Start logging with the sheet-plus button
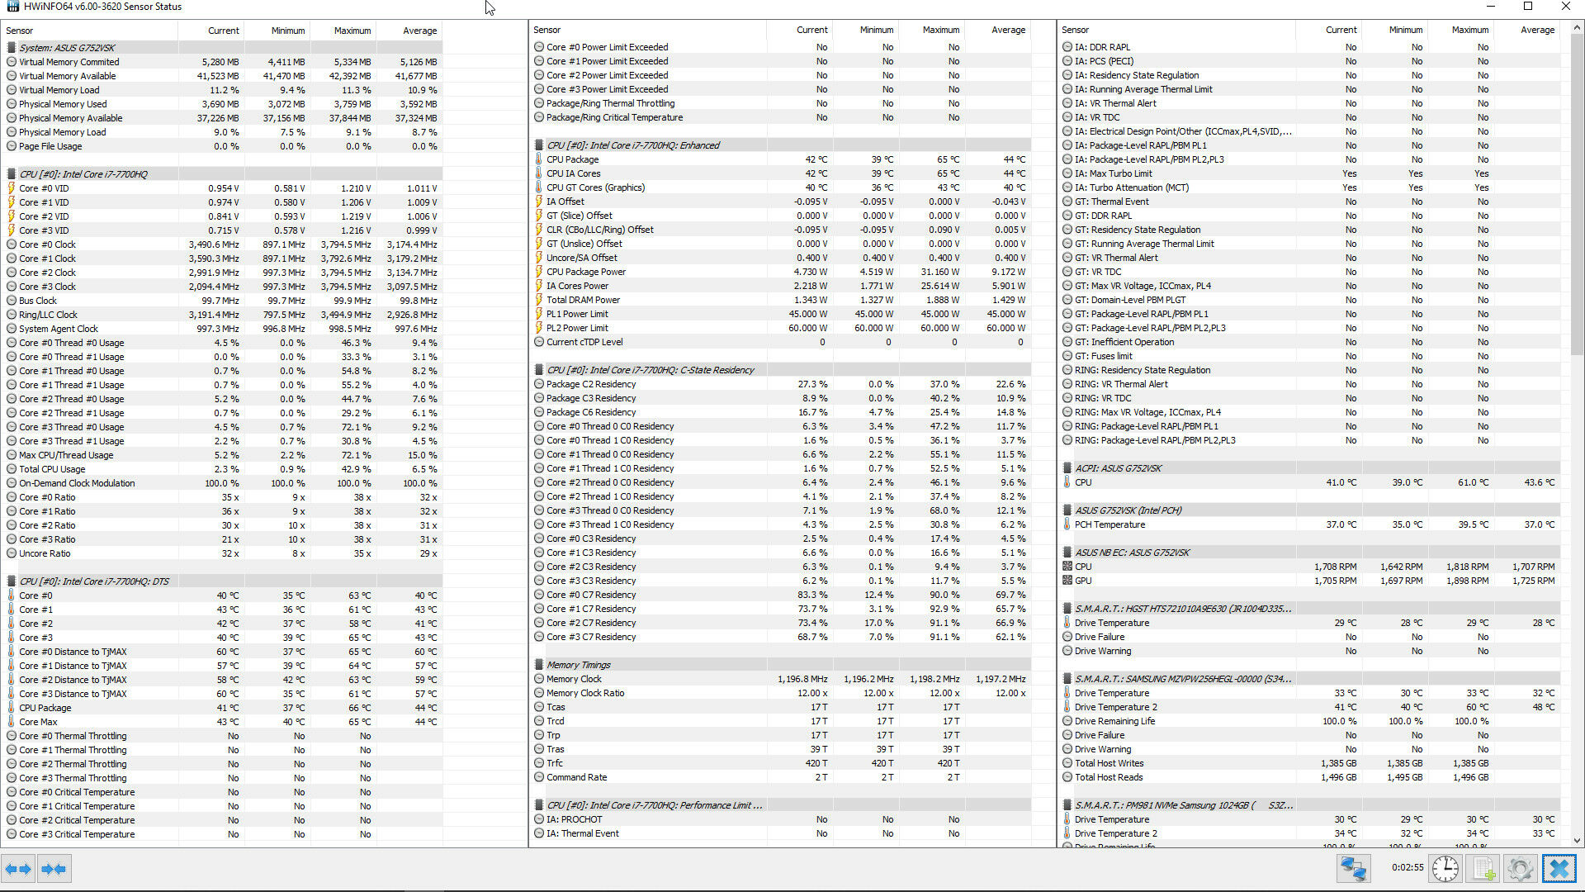The height and width of the screenshot is (892, 1585). point(1483,869)
